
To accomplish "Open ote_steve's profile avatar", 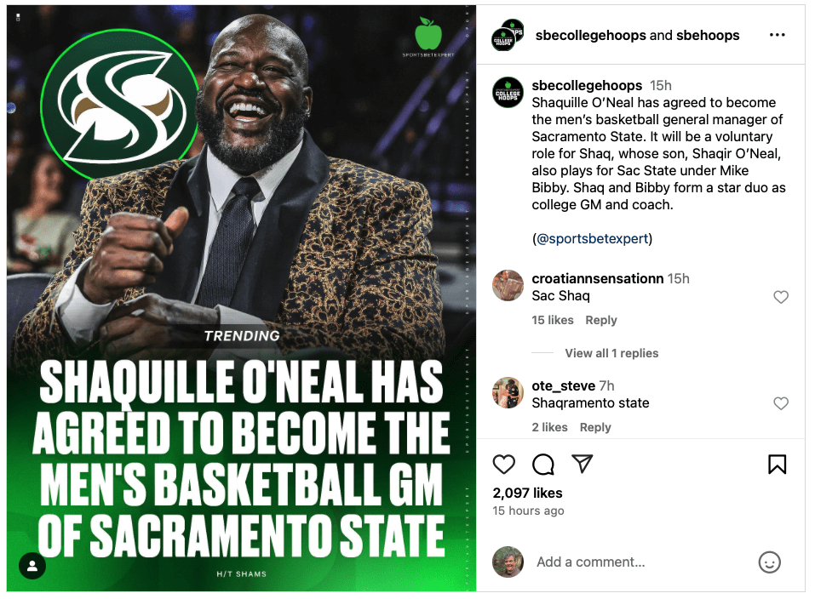I will pos(508,393).
